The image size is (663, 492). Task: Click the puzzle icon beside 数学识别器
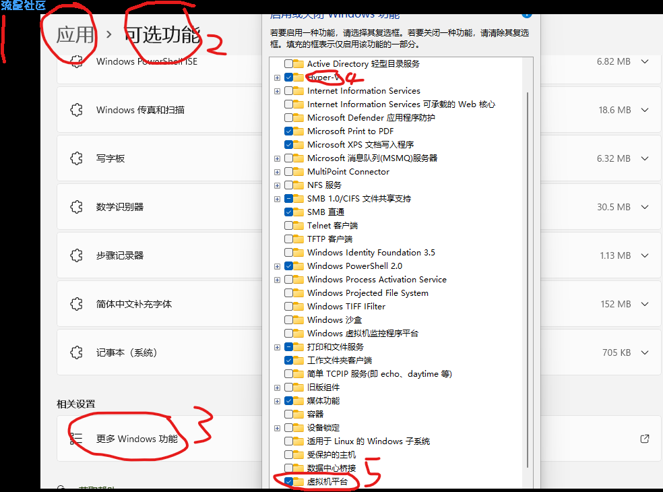[76, 207]
